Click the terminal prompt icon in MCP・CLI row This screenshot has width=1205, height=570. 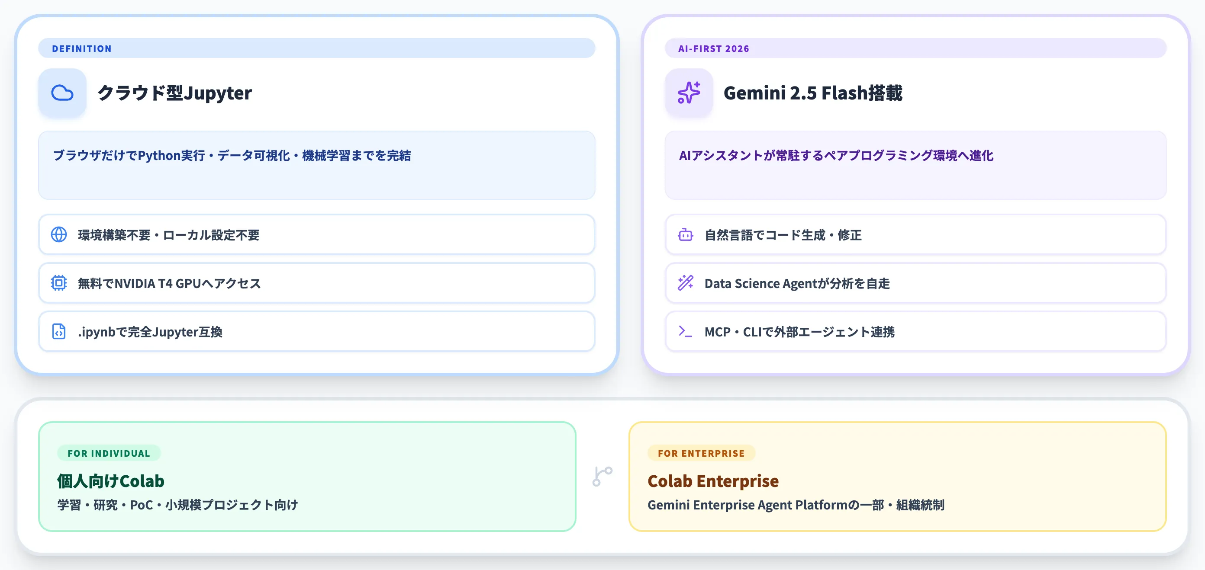click(x=686, y=332)
